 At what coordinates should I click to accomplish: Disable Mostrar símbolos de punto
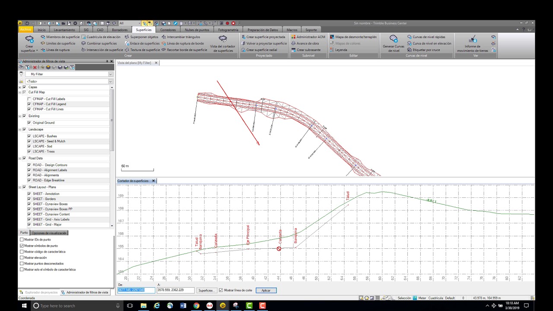22,246
